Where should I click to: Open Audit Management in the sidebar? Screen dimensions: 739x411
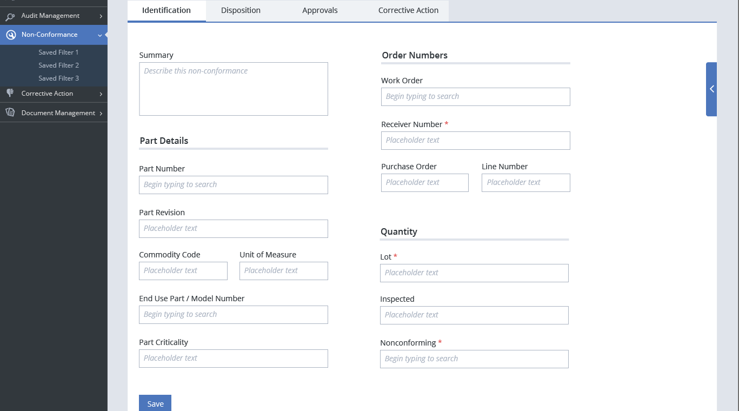point(50,16)
